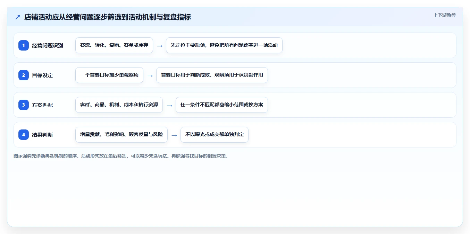Select the 方案匹配 step label
The width and height of the screenshot is (470, 234).
tap(42, 105)
